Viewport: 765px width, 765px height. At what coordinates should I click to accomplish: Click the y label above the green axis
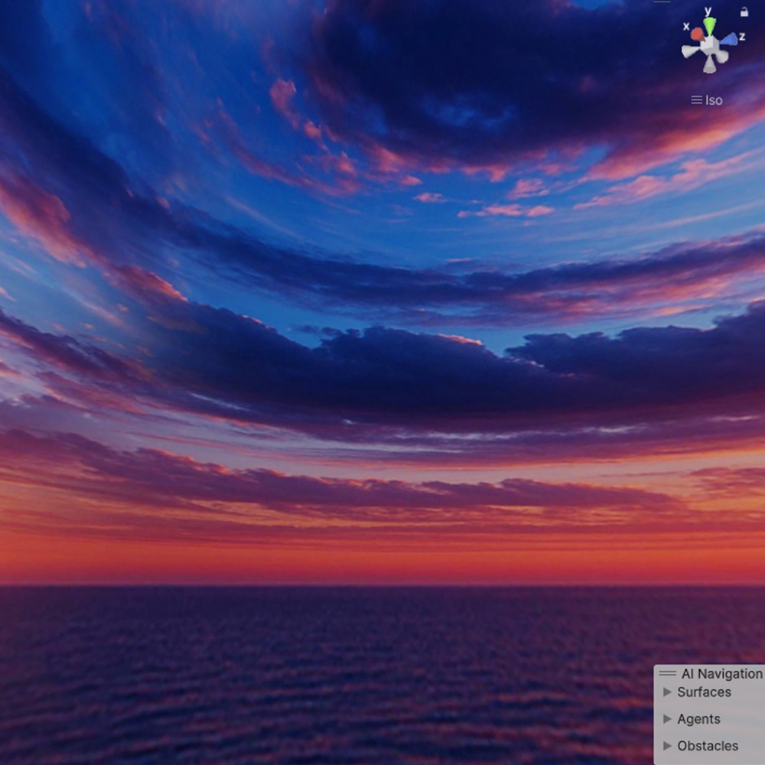tap(708, 11)
